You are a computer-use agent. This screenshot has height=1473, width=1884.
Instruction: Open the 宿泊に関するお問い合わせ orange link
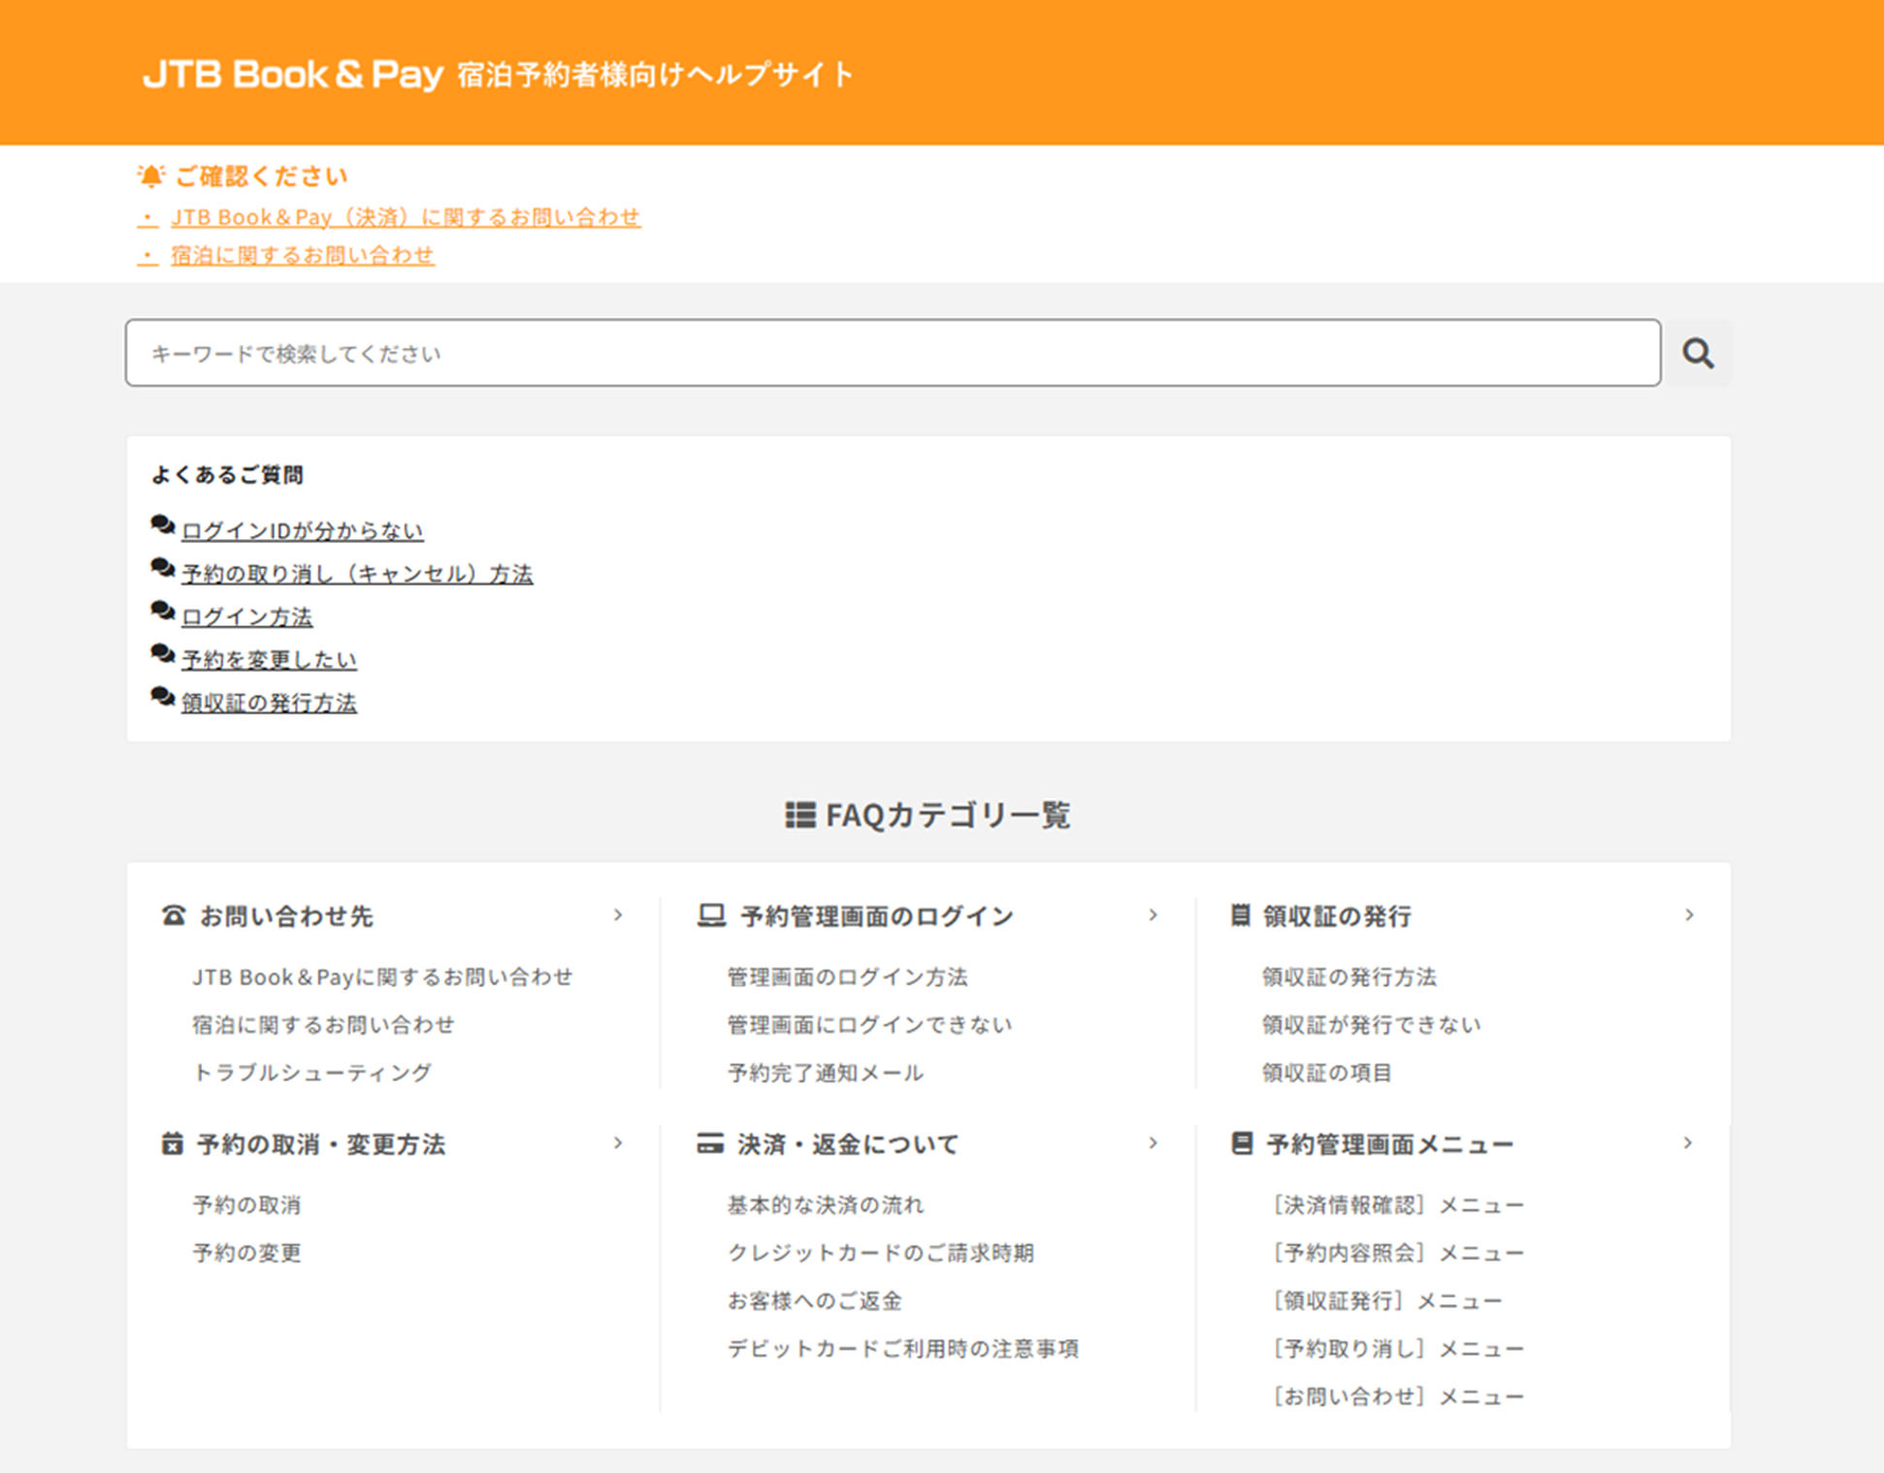[x=303, y=255]
